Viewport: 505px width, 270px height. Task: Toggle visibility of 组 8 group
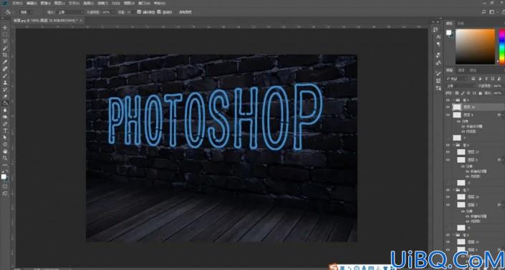(448, 145)
